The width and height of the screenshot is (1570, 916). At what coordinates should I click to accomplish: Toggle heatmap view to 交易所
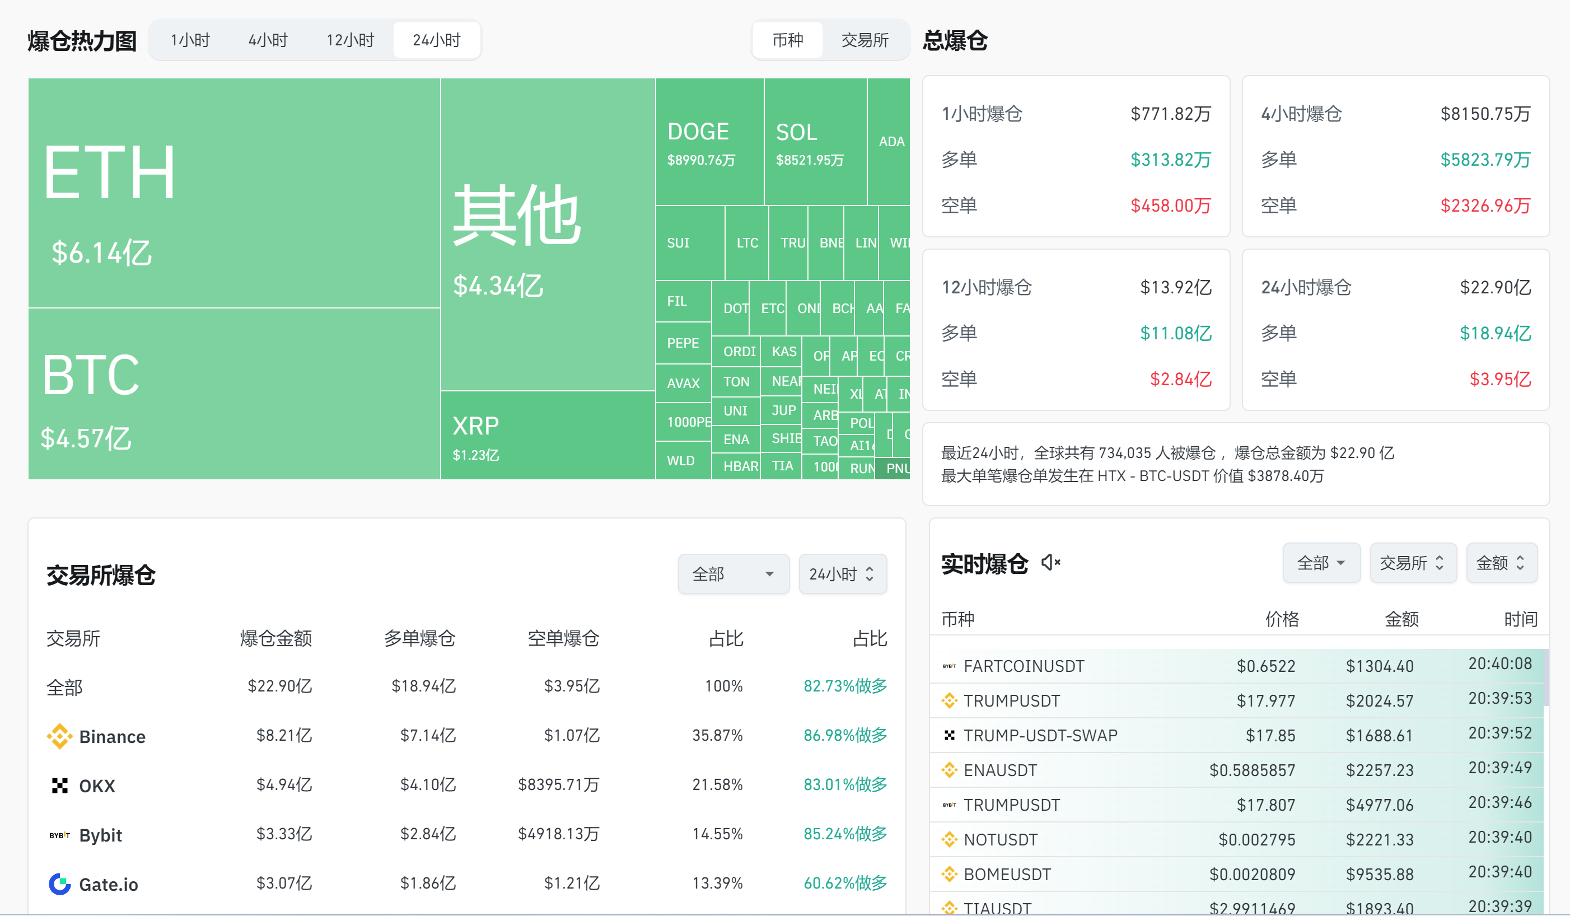coord(865,40)
